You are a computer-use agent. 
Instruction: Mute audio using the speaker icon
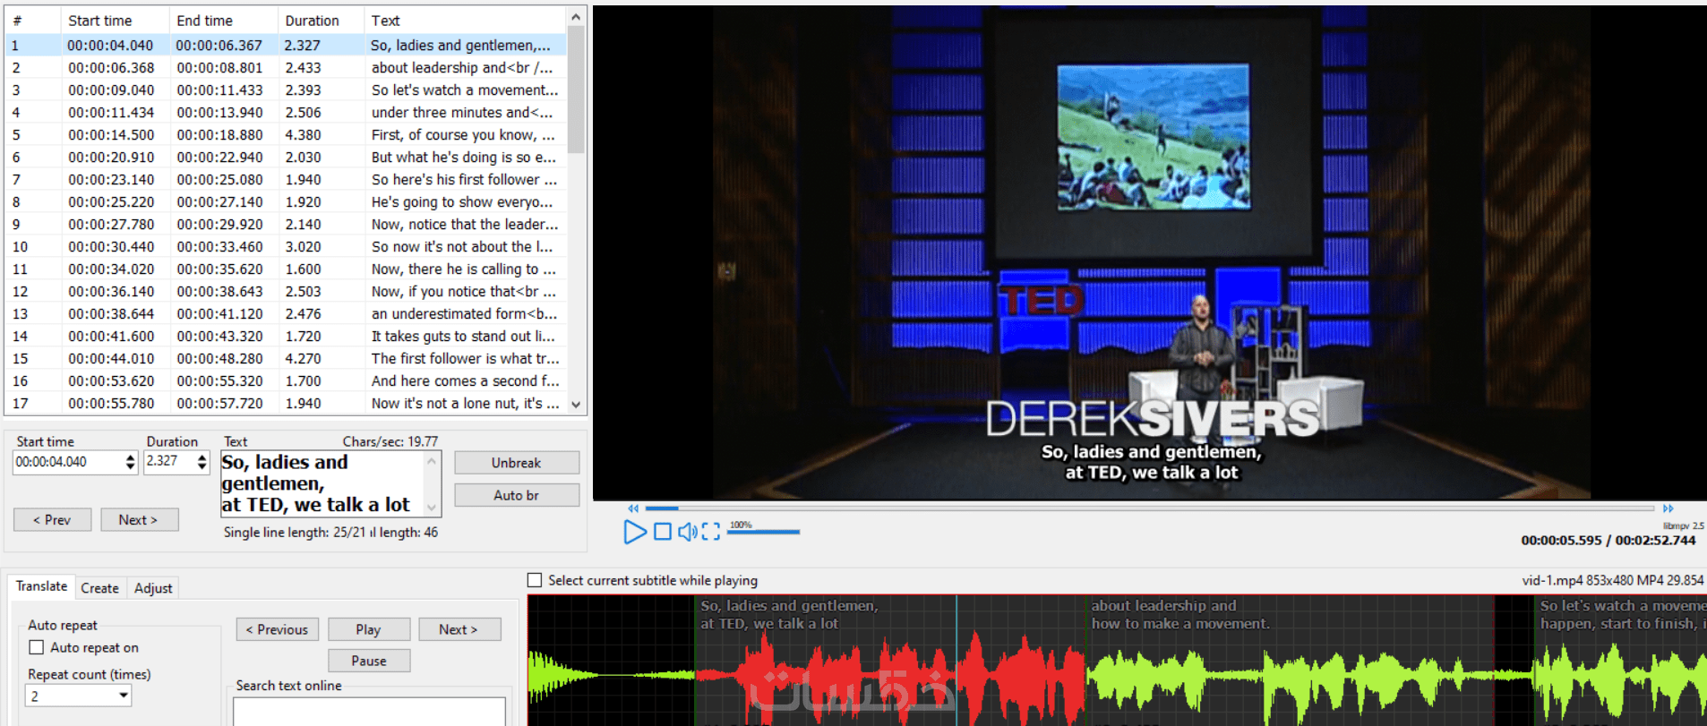coord(687,532)
